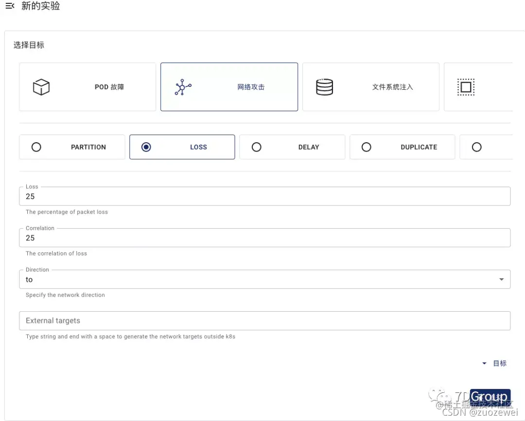The height and width of the screenshot is (421, 525).
Task: Select the DUPLICATE radio button
Action: [367, 147]
